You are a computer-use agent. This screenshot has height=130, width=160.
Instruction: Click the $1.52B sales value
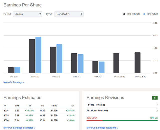click(x=54, y=110)
